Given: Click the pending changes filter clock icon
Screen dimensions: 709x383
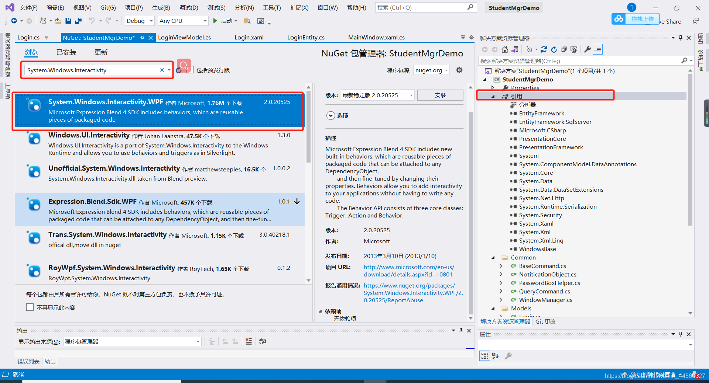Looking at the screenshot, I should 530,49.
